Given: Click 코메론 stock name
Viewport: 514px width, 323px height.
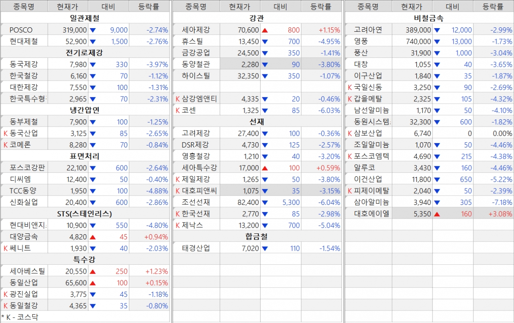Looking at the screenshot, I should point(20,145).
